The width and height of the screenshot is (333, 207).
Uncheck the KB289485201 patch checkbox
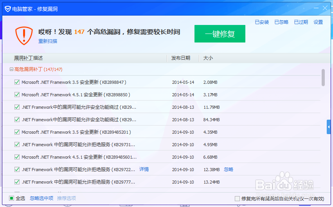(17, 132)
